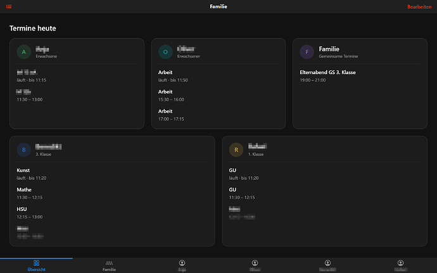Open the Familie tab in bottom bar
This screenshot has height=273, width=437.
click(109, 265)
